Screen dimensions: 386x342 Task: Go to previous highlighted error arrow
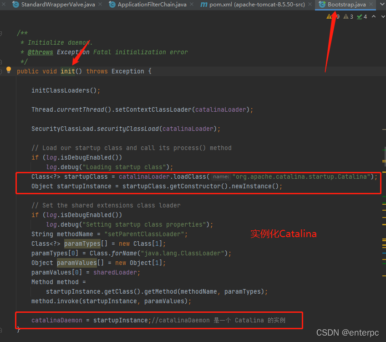coord(374,16)
